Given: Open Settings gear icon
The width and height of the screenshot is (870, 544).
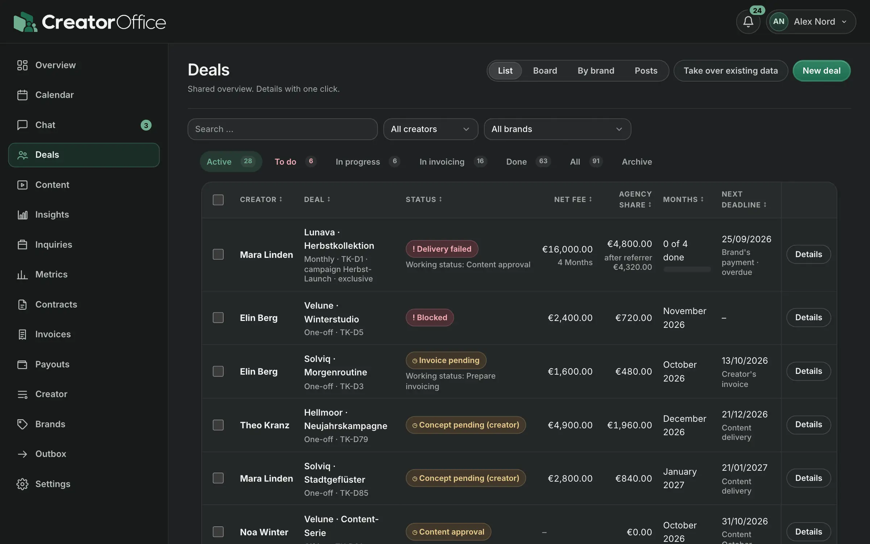Looking at the screenshot, I should [x=22, y=484].
